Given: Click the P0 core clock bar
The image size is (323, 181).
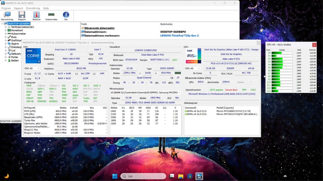Looking at the screenshot, I should coord(282,53).
